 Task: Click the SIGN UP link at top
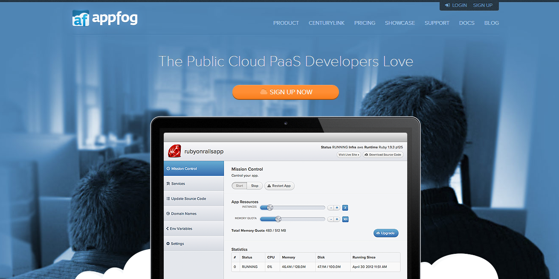pyautogui.click(x=483, y=5)
